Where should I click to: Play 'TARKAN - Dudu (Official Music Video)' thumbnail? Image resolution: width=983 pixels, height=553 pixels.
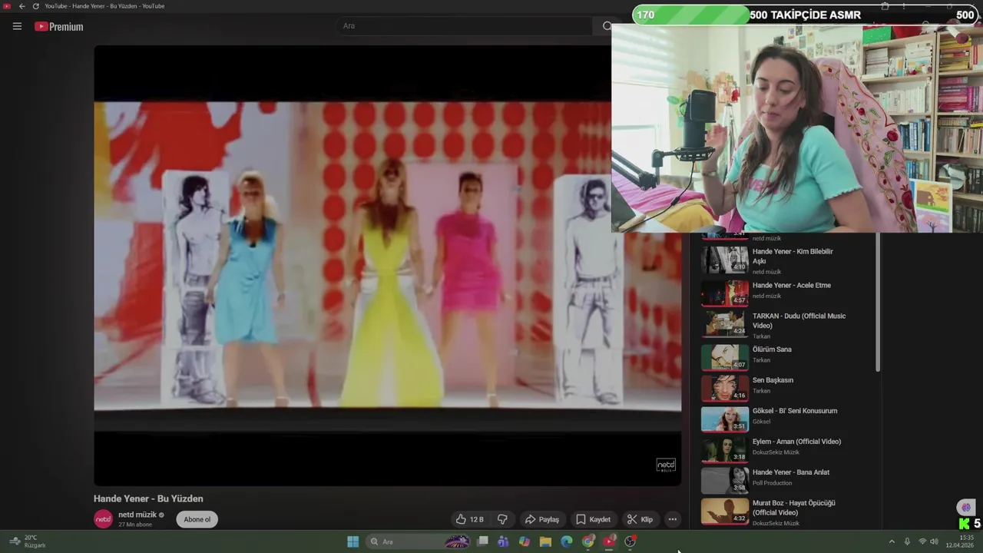(724, 323)
